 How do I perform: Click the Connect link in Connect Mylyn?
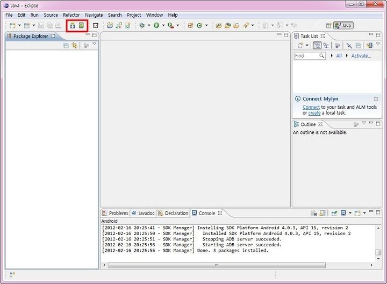(311, 107)
